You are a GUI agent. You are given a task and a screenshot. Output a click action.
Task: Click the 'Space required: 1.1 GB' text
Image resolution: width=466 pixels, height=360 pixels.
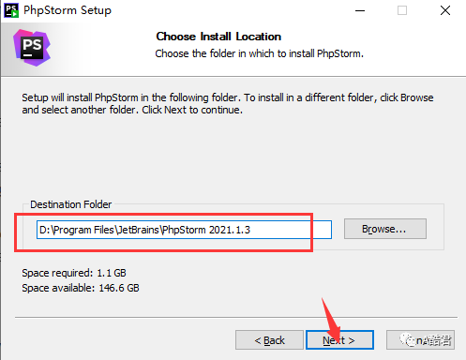[x=74, y=273]
